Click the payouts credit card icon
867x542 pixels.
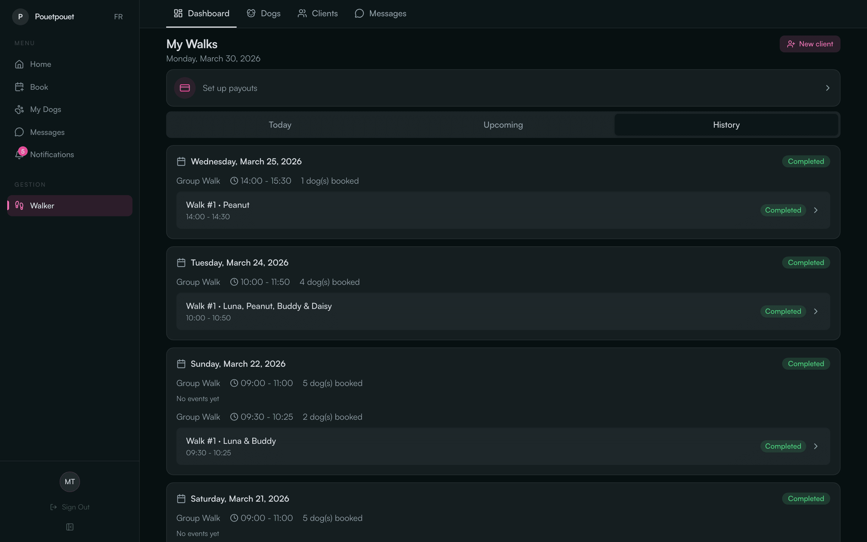pyautogui.click(x=185, y=88)
